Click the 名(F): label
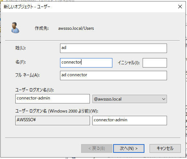 click(20, 62)
